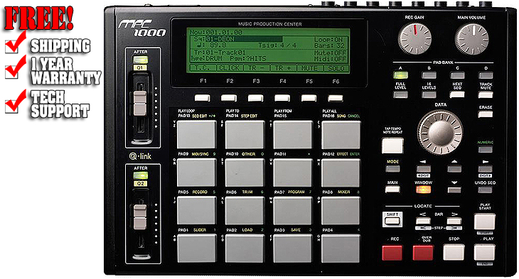
Task: Select the CLICK soft tab on screen
Action: pos(229,67)
